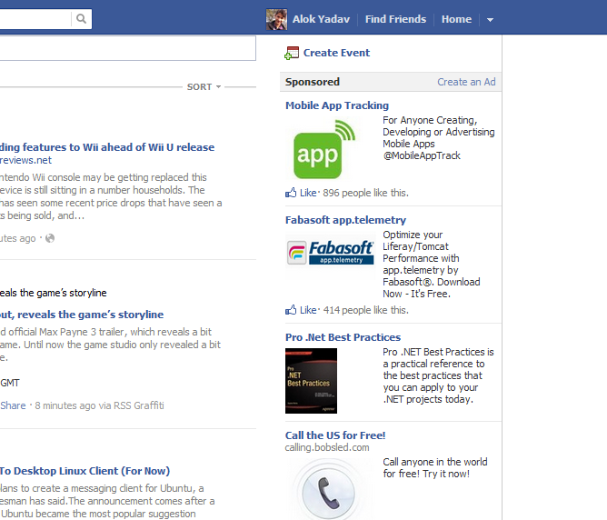Like the Mobile App Tracking ad

tap(308, 193)
